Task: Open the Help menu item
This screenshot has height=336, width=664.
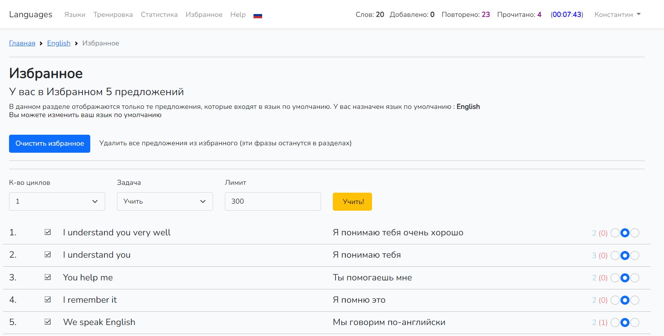Action: 238,14
